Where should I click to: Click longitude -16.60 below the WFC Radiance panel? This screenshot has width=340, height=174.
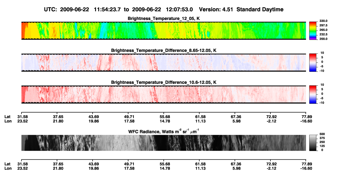click(x=306, y=168)
